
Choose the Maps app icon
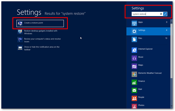pyautogui.click(x=134, y=66)
